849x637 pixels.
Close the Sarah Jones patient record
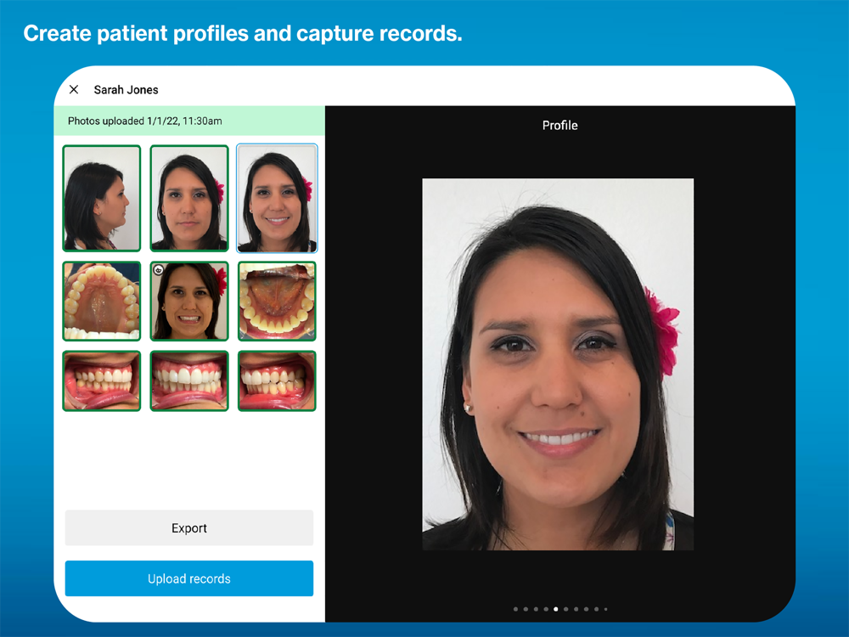pyautogui.click(x=74, y=89)
